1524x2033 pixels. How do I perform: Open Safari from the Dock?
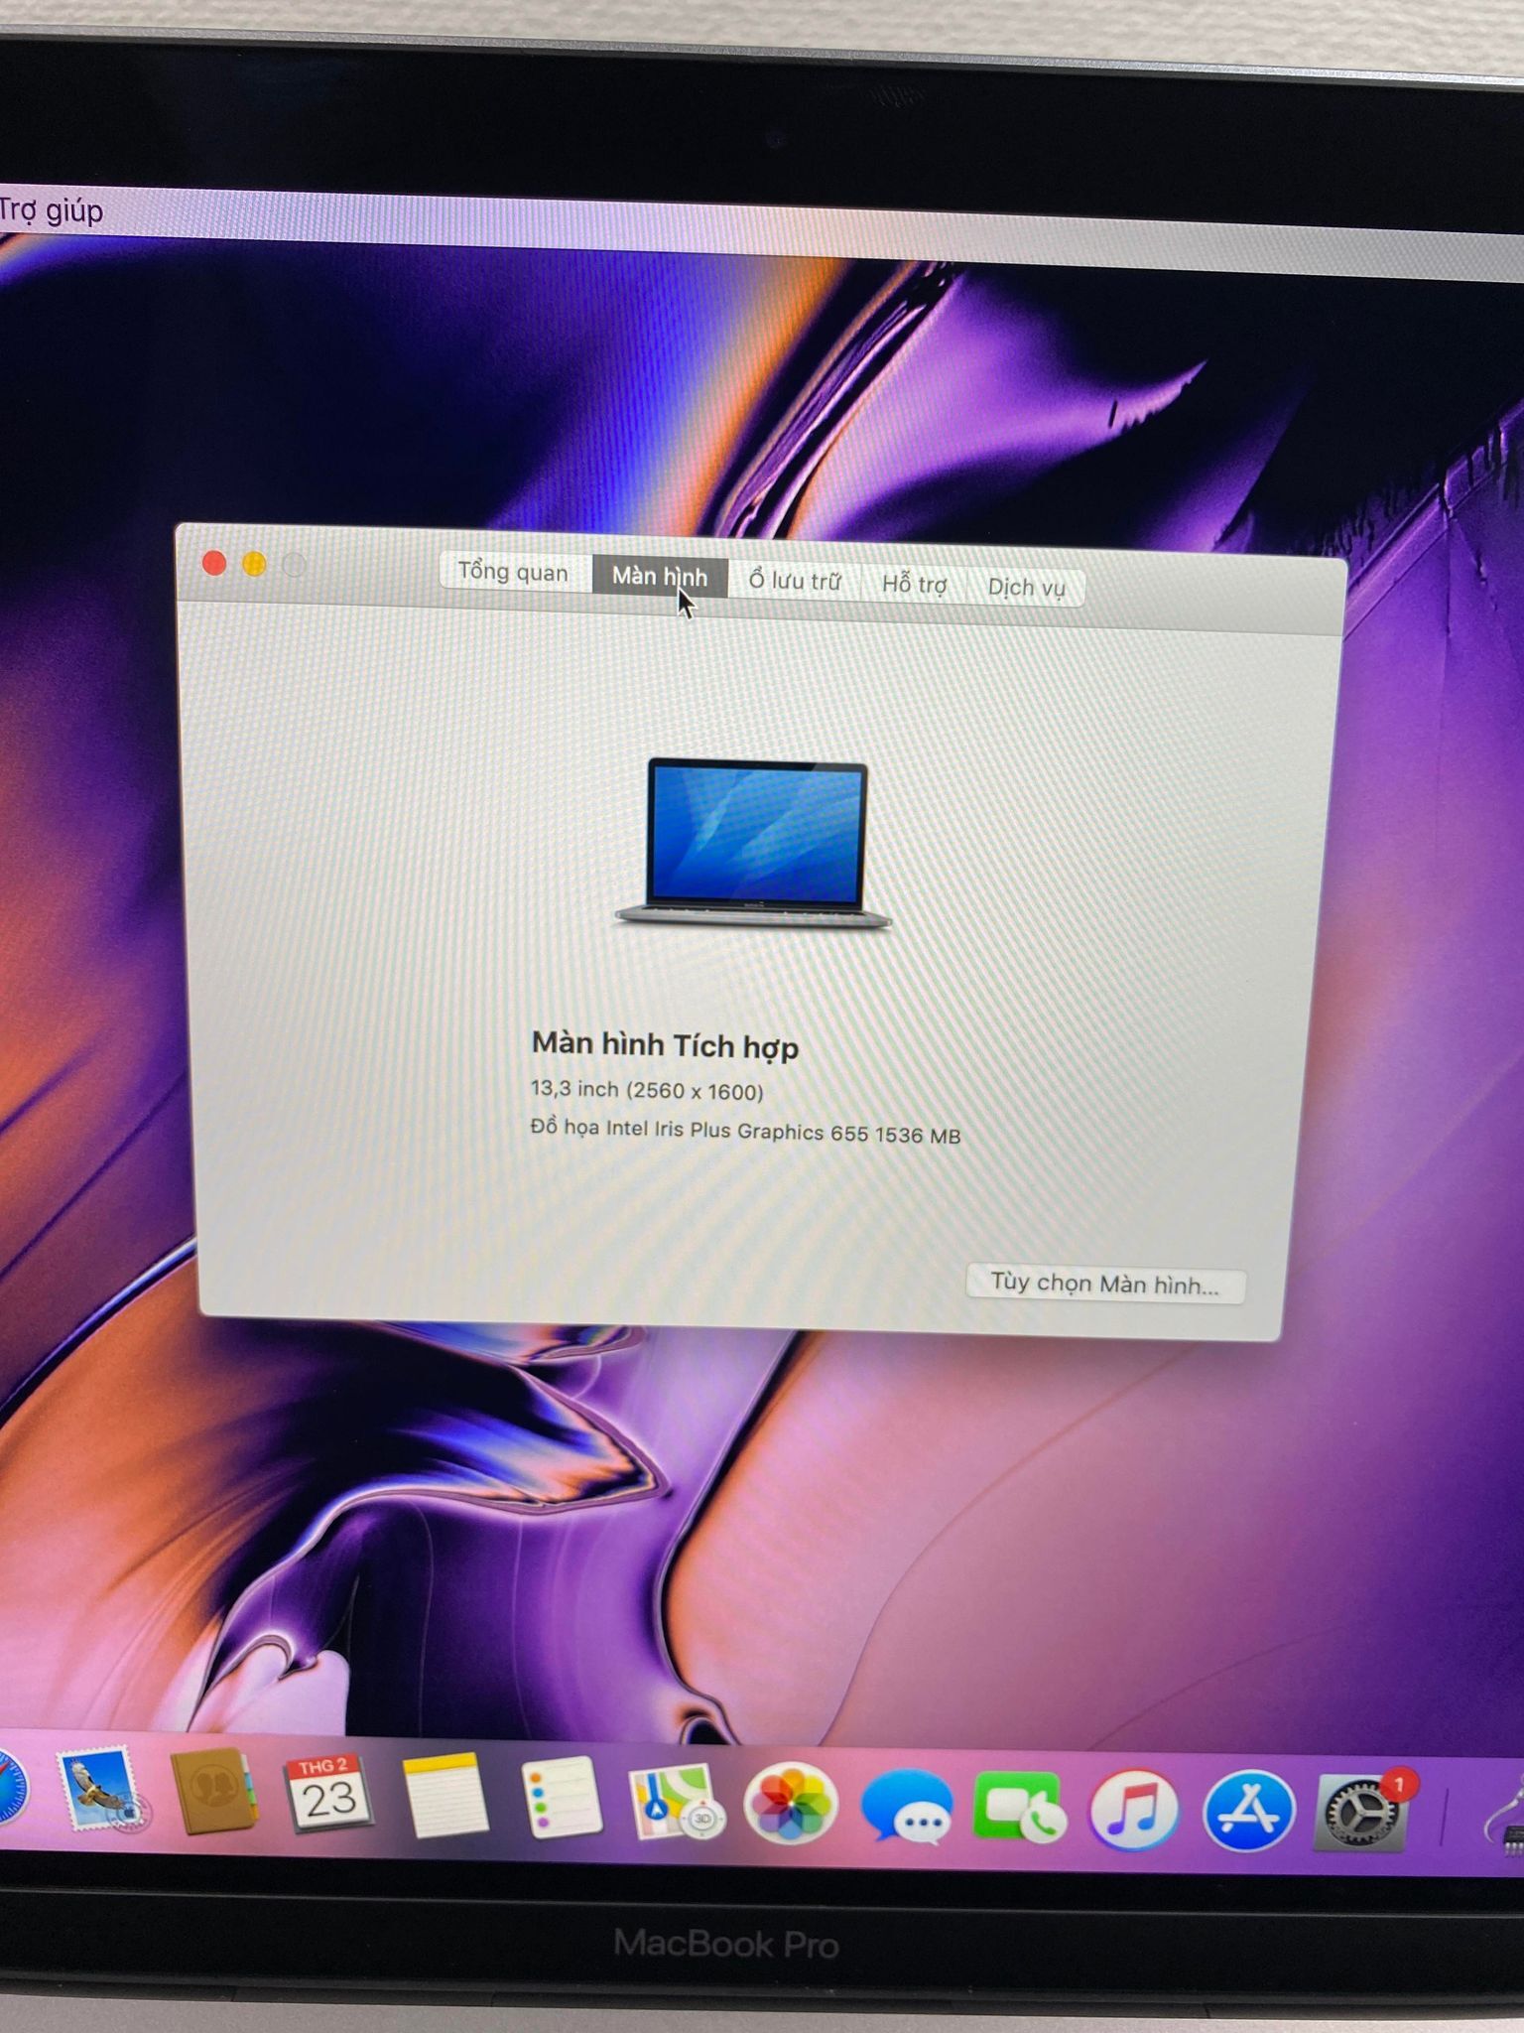[10, 1789]
